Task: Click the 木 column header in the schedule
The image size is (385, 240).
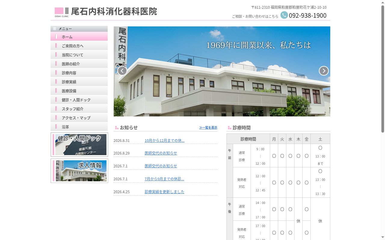Action: tap(298, 139)
